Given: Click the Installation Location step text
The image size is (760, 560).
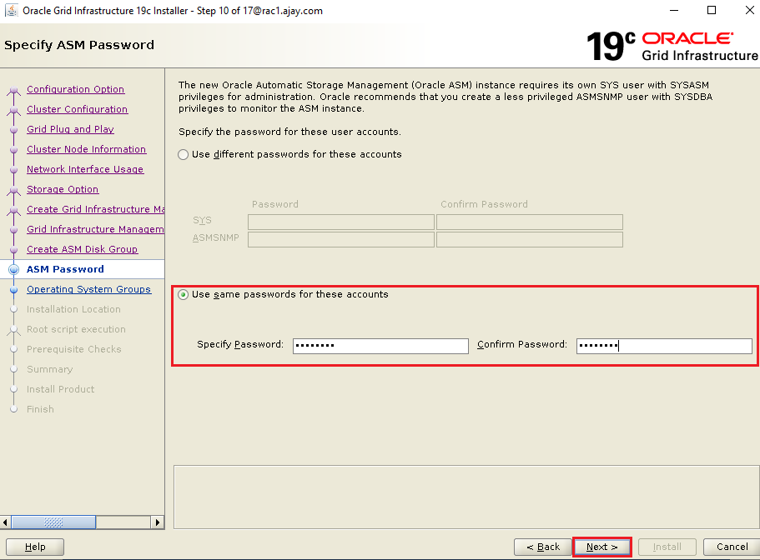Looking at the screenshot, I should (x=73, y=309).
